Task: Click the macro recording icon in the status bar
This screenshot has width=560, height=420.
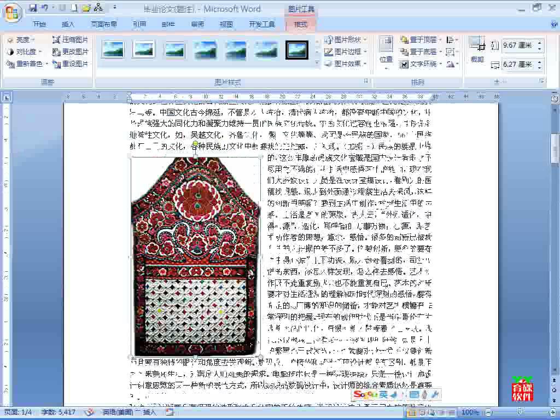Action: 170,412
